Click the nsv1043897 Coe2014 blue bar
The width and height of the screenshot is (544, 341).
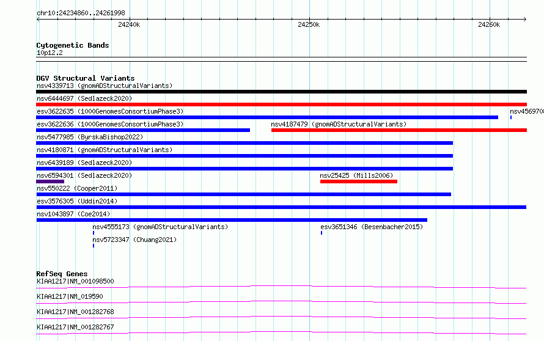232,220
